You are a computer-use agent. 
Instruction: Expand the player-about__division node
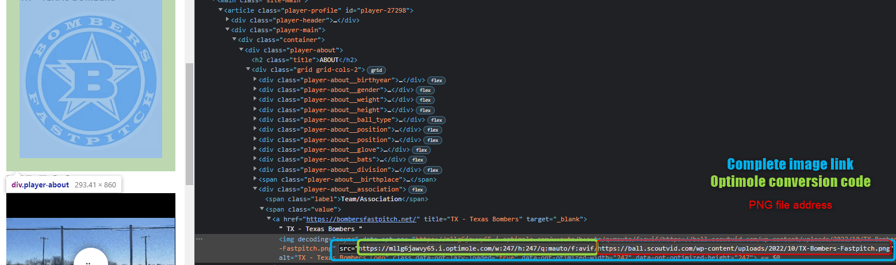(255, 170)
